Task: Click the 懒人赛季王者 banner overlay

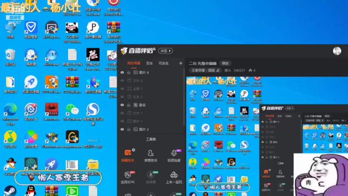Action: 58,178
